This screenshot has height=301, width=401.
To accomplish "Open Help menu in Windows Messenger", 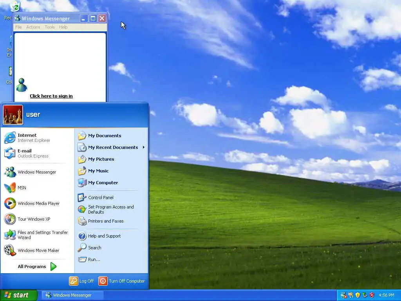I will 63,27.
